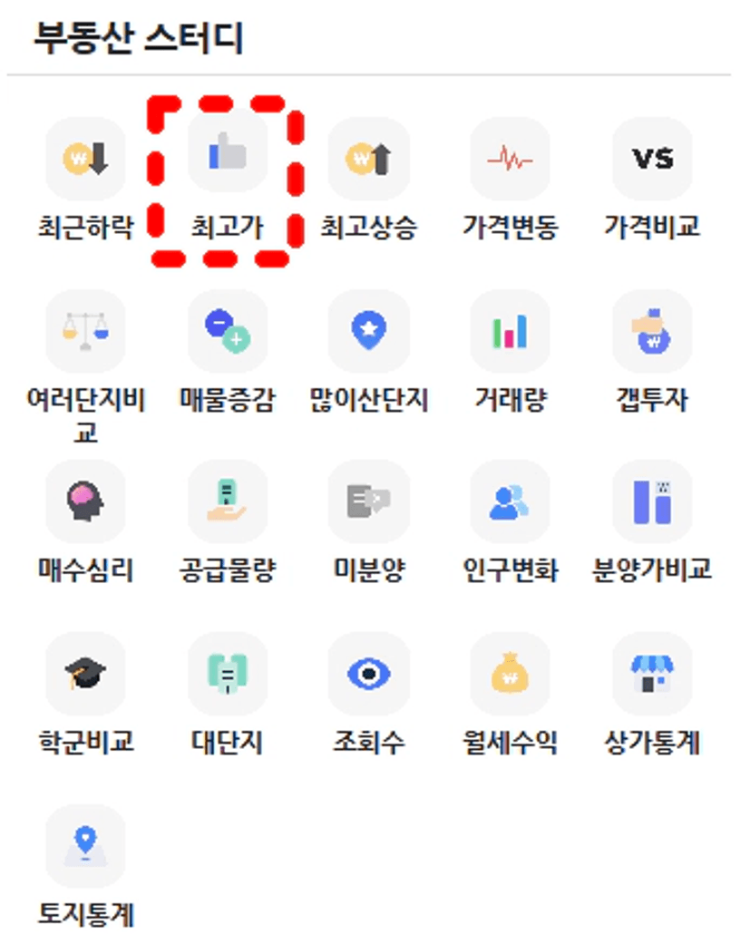Screen dimensions: 750x944
Task: Open the 최고상승 rising price icon
Action: 369,159
